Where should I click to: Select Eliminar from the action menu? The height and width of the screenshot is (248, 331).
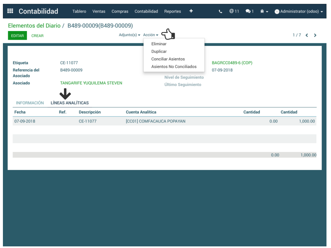pos(159,44)
